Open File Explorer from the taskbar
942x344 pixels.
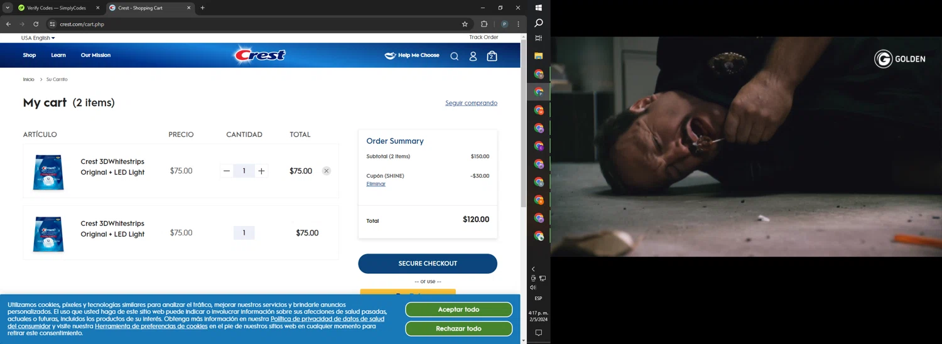coord(538,56)
